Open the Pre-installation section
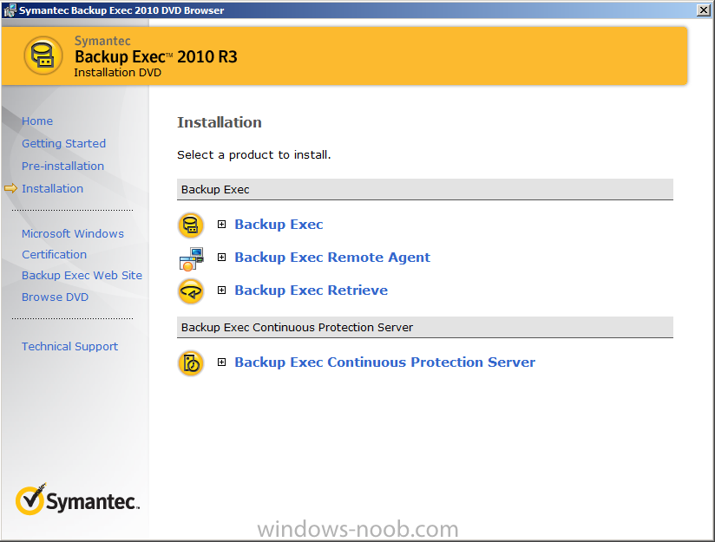This screenshot has height=542, width=715. [x=63, y=166]
